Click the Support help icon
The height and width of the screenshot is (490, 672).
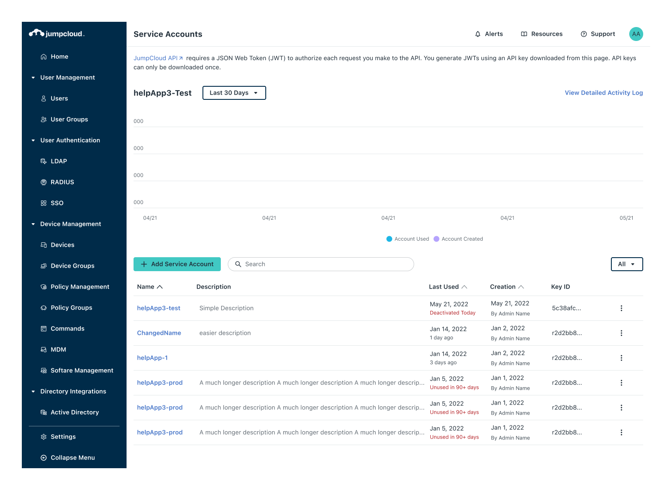point(584,34)
